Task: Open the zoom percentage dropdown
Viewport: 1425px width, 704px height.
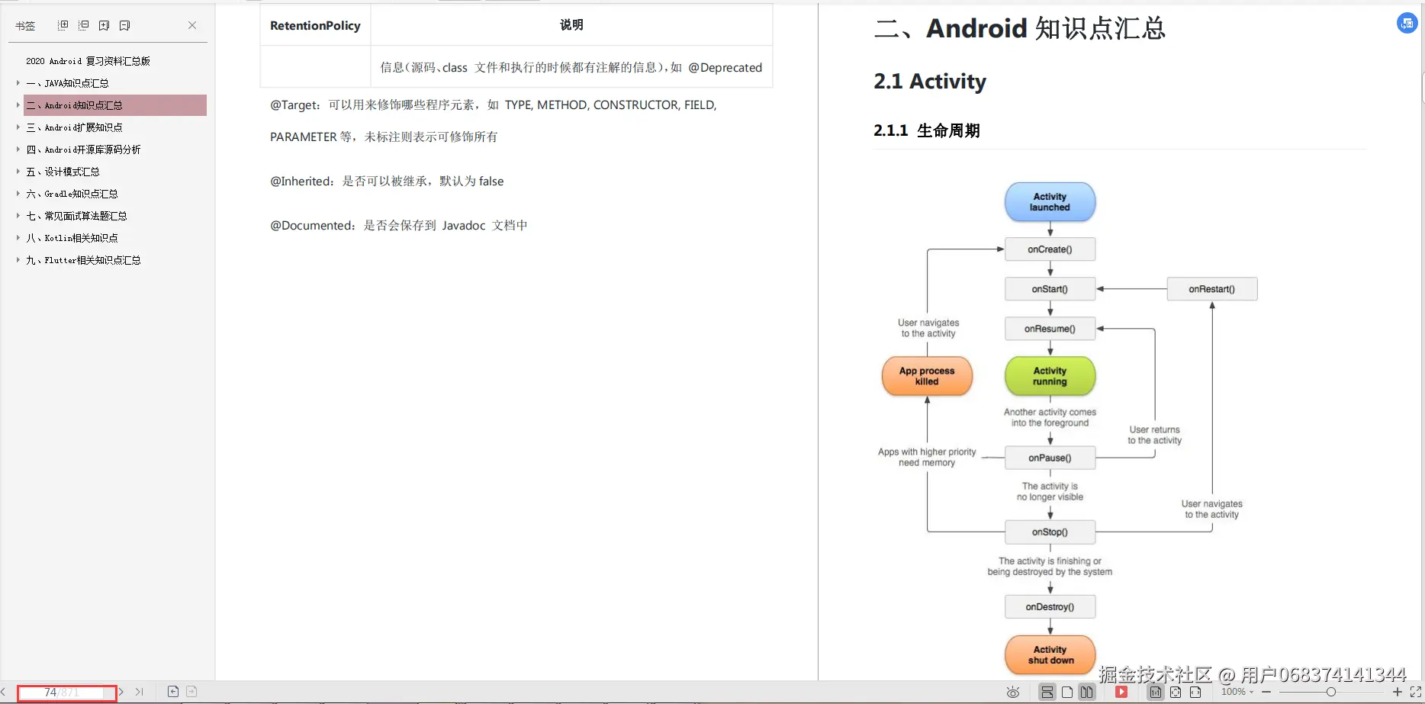Action: (1237, 692)
